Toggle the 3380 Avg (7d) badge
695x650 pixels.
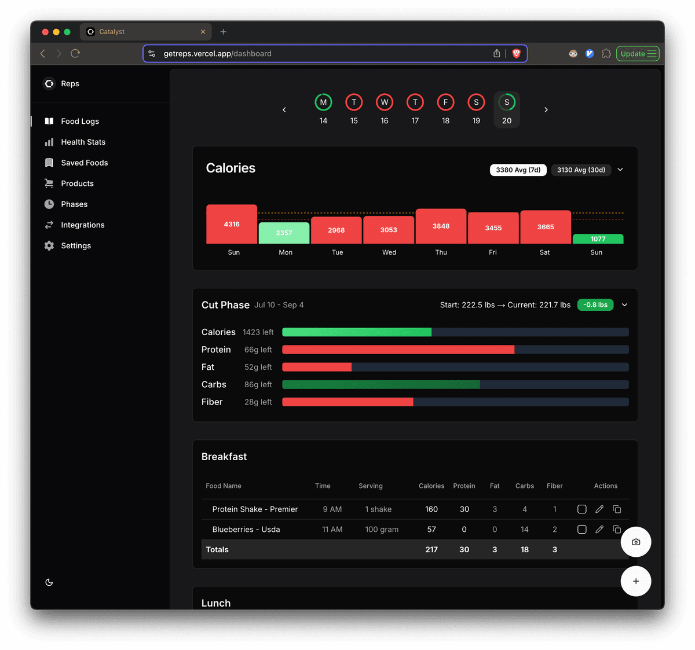pos(518,170)
